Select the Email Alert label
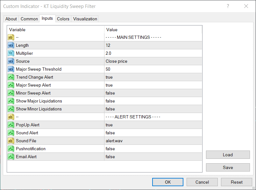This screenshot has height=190, width=256. pos(26,157)
